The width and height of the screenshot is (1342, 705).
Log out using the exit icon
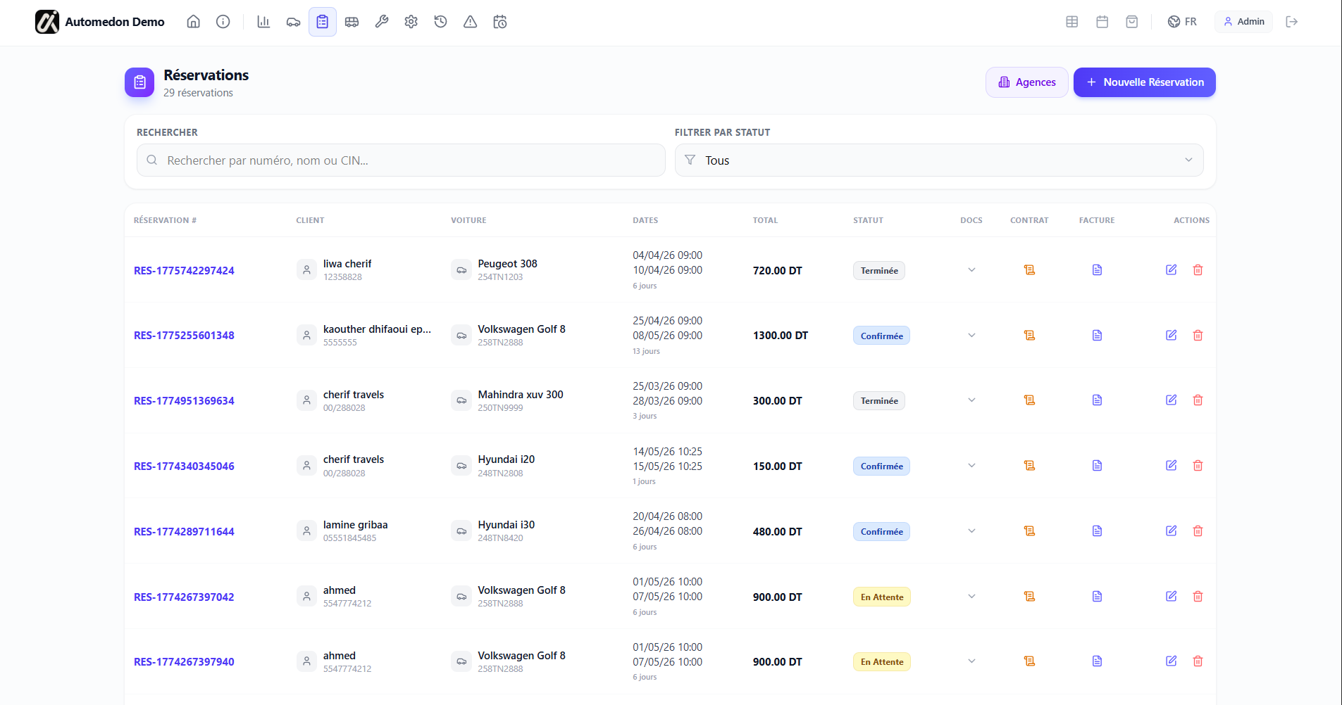pyautogui.click(x=1293, y=21)
